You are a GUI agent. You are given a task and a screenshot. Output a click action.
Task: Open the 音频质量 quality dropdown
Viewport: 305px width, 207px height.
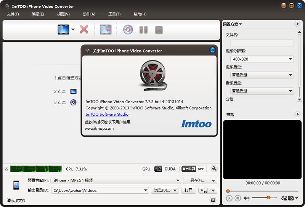tap(262, 91)
